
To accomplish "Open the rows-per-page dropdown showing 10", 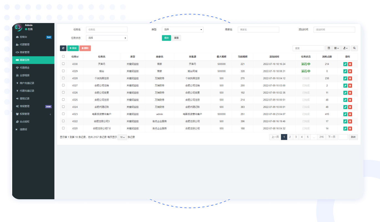I will tap(122, 137).
